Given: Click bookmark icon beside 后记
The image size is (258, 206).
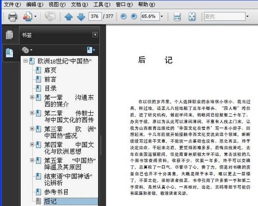Looking at the screenshot, I should click(x=38, y=201).
